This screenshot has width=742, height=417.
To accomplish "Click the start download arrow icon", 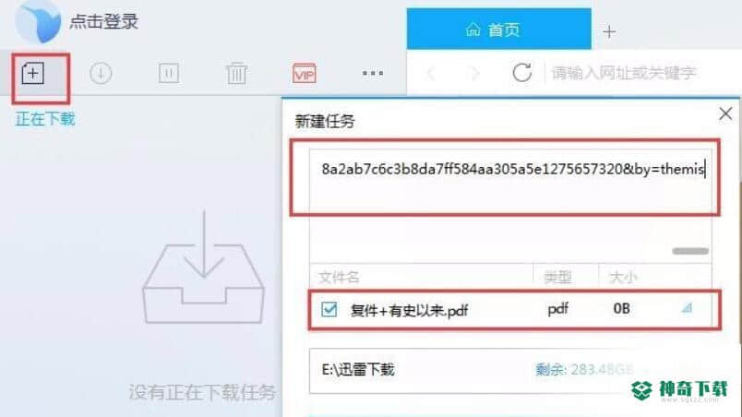I will [x=101, y=73].
